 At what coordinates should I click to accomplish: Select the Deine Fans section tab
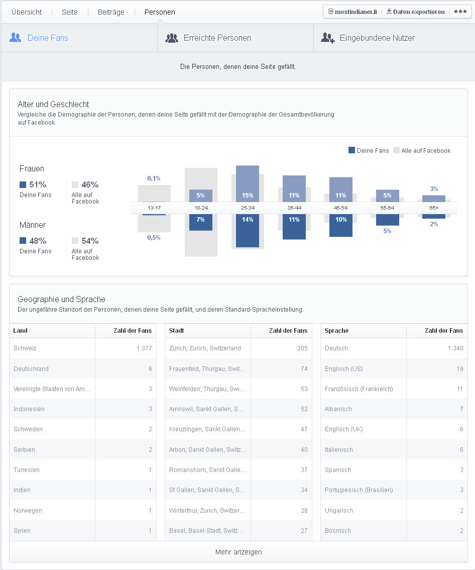[x=79, y=38]
